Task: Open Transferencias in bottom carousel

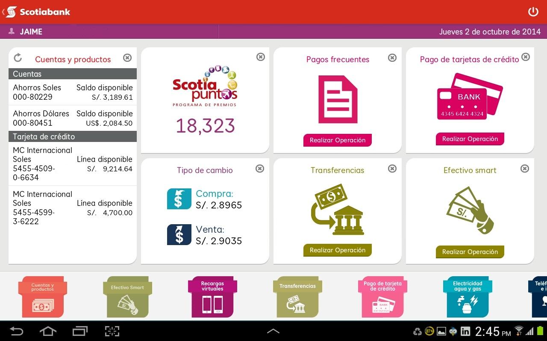Action: (297, 297)
